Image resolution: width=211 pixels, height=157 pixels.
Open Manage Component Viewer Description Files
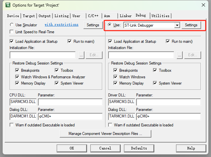coord(105,134)
